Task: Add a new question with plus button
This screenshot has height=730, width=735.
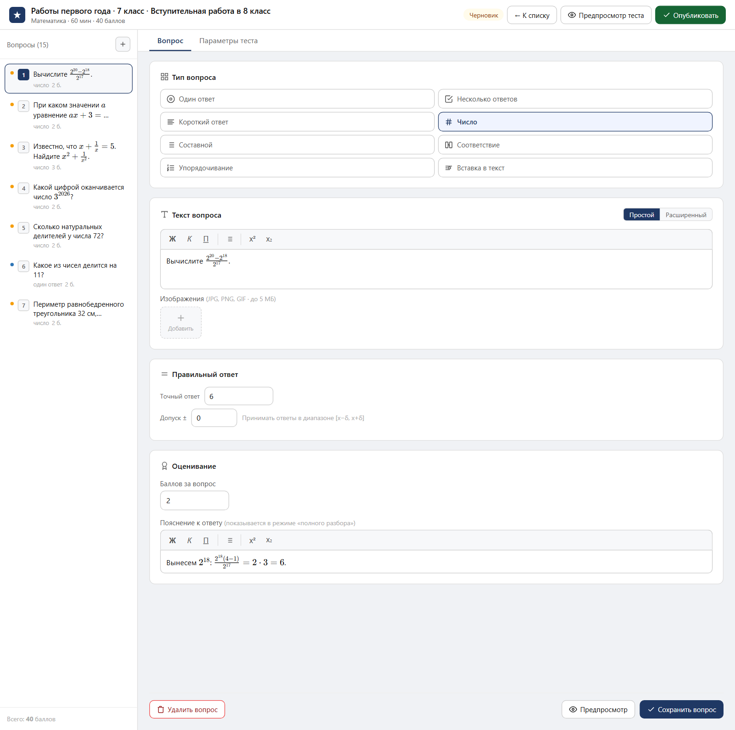Action: pyautogui.click(x=123, y=45)
